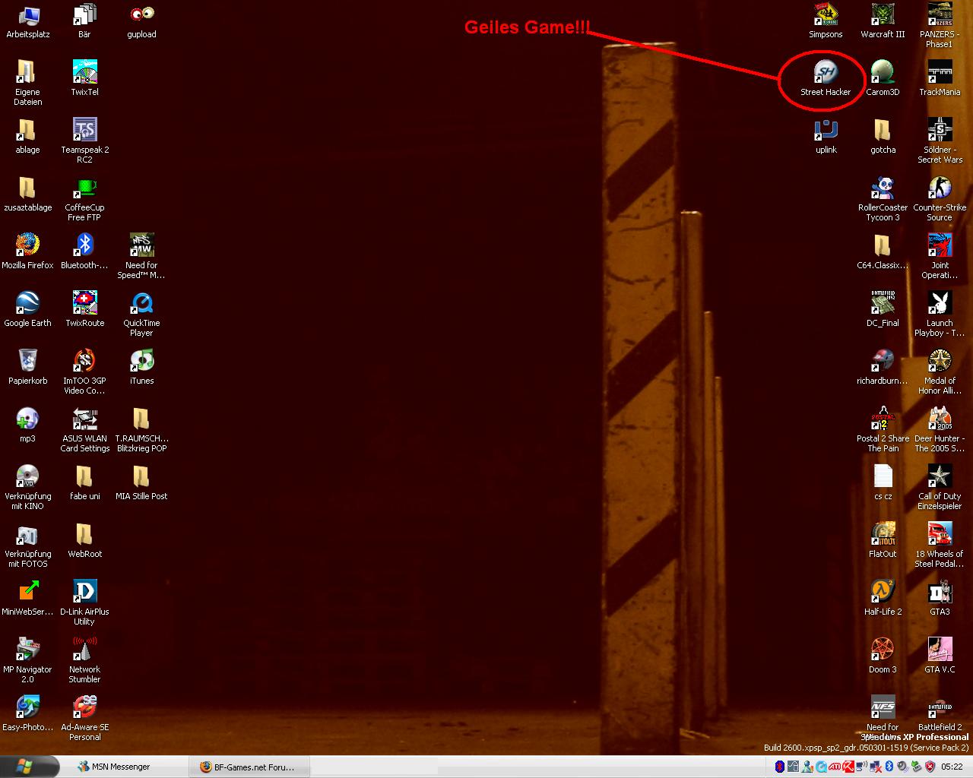Open Easy-Photo shortcut
This screenshot has width=973, height=778.
[27, 713]
